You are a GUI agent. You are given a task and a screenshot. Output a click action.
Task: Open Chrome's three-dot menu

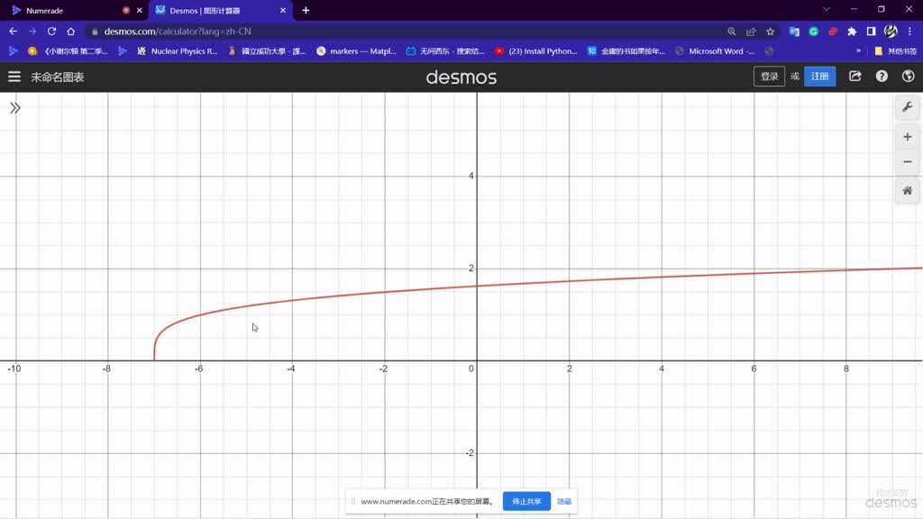point(910,30)
